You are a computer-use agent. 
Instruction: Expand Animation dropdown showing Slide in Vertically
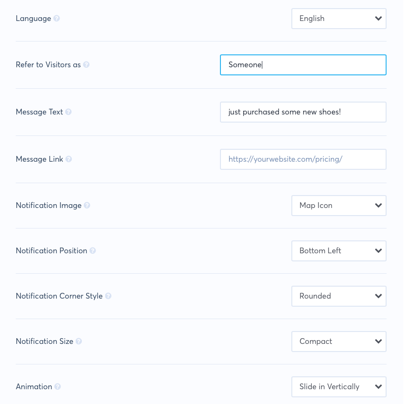pyautogui.click(x=338, y=387)
